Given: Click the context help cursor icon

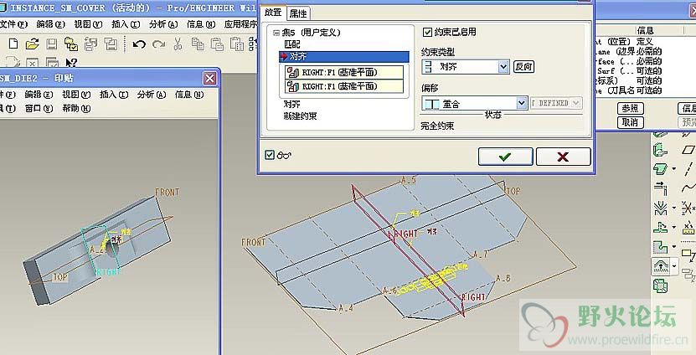Looking at the screenshot, I should pos(71,63).
